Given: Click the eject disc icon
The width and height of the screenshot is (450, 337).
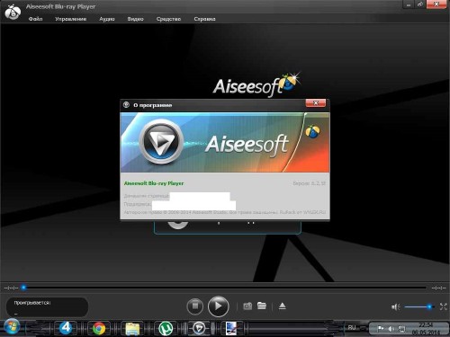Looking at the screenshot, I should [x=283, y=306].
